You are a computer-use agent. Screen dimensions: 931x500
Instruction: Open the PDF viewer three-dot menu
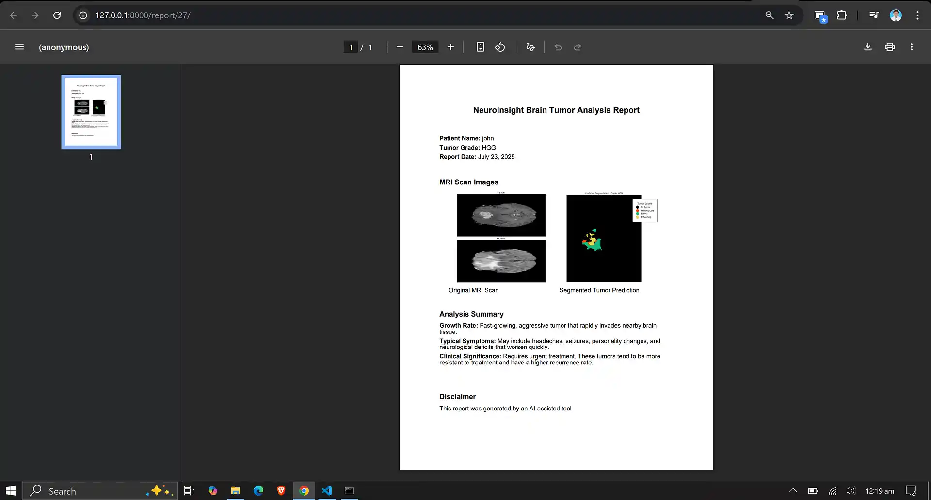point(911,46)
